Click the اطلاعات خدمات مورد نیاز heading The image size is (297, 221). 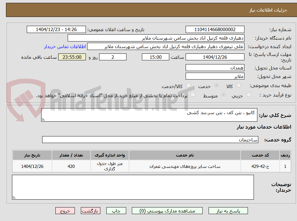coord(264,127)
